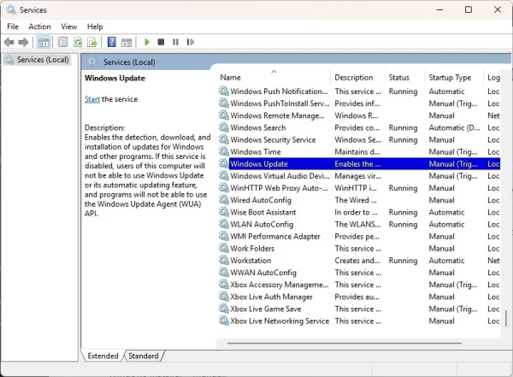Image resolution: width=513 pixels, height=377 pixels.
Task: Select the Windows Security Service row
Action: click(359, 139)
